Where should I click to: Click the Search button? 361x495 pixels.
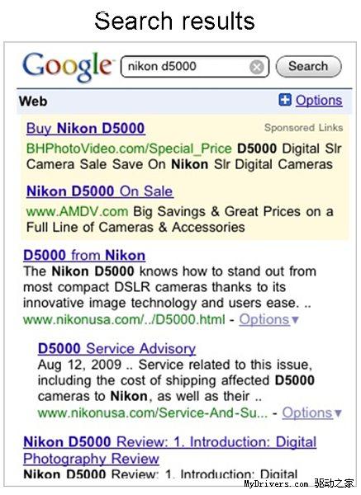(x=308, y=67)
